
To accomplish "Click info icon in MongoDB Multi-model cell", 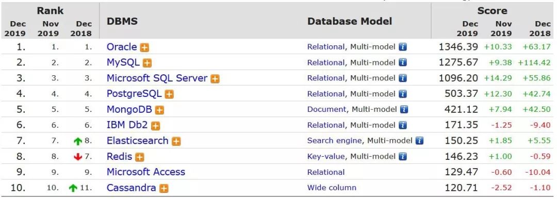I will pyautogui.click(x=404, y=109).
